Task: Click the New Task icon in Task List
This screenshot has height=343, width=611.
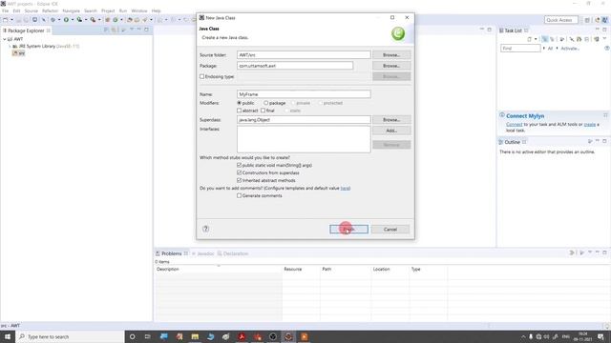Action: 529,39
